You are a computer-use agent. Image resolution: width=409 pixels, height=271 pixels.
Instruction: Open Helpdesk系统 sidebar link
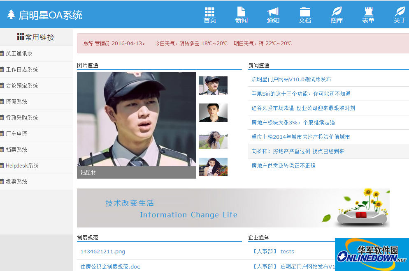click(x=22, y=165)
